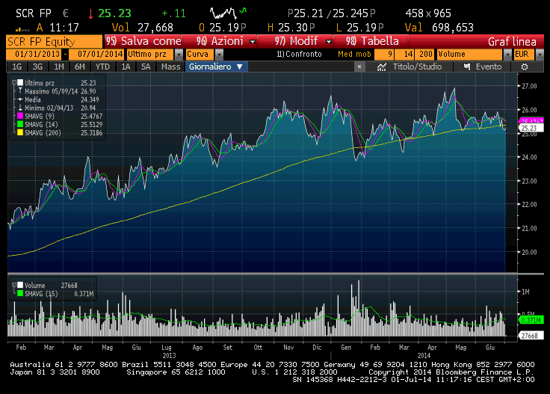The image size is (550, 394).
Task: Click the yellow SMAVG (200) color swatch
Action: [22, 132]
